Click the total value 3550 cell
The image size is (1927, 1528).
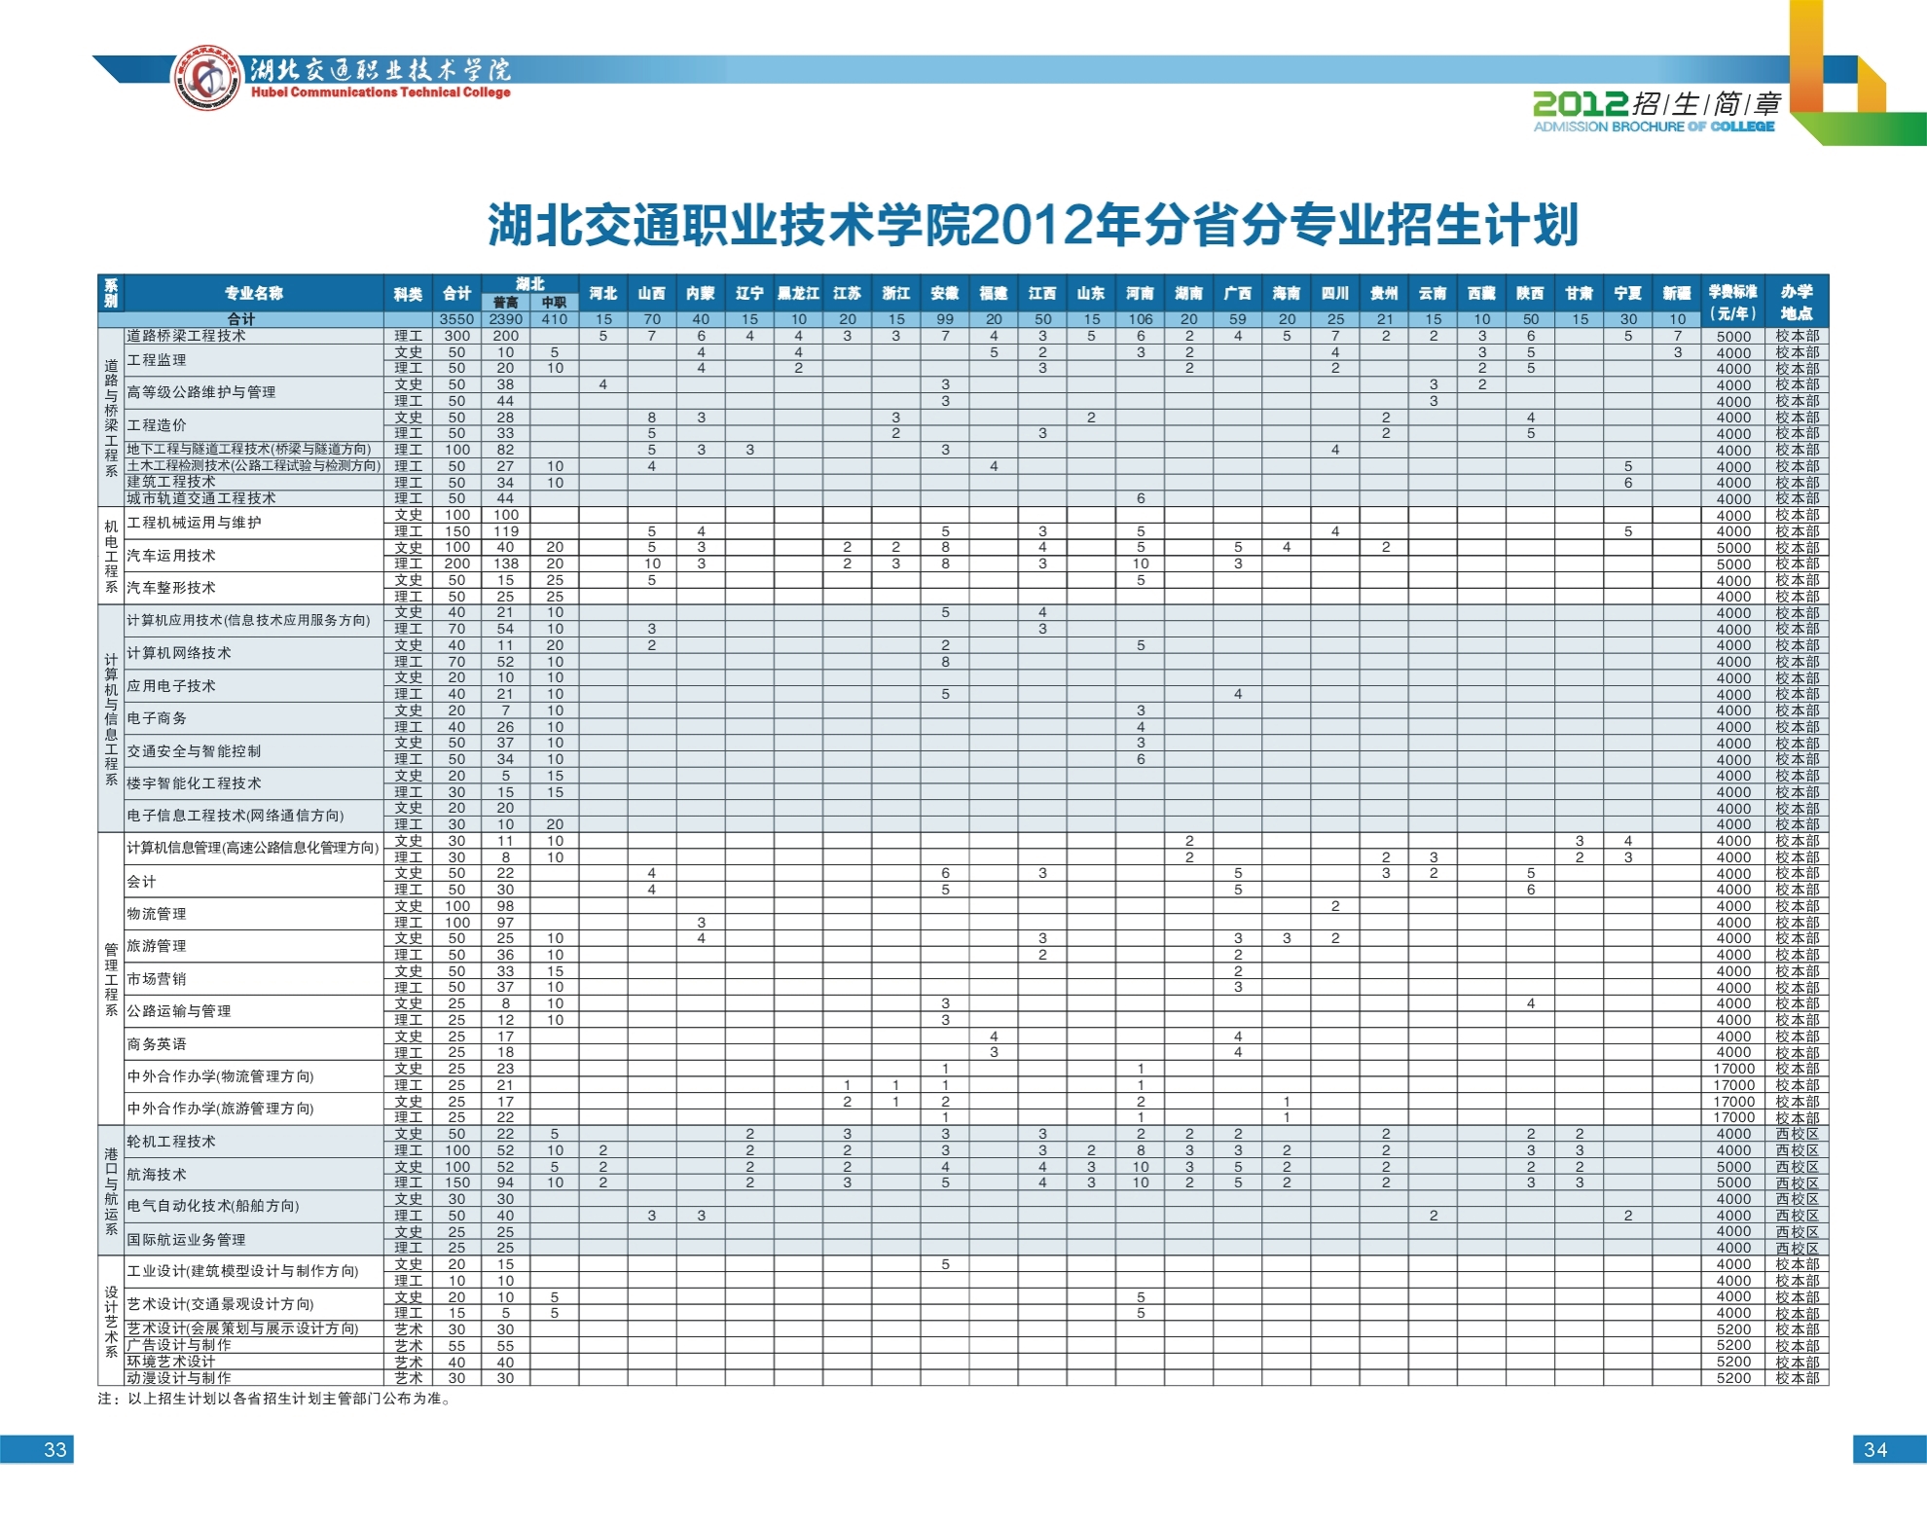(456, 319)
